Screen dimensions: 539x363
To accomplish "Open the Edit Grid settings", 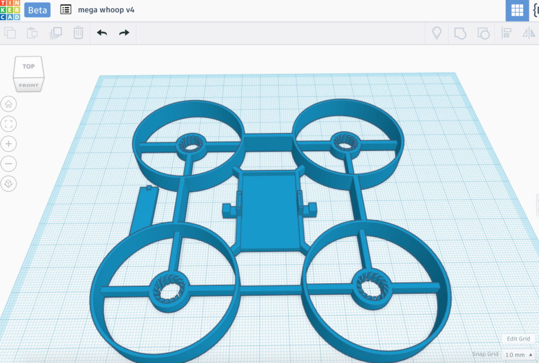I will coord(518,339).
